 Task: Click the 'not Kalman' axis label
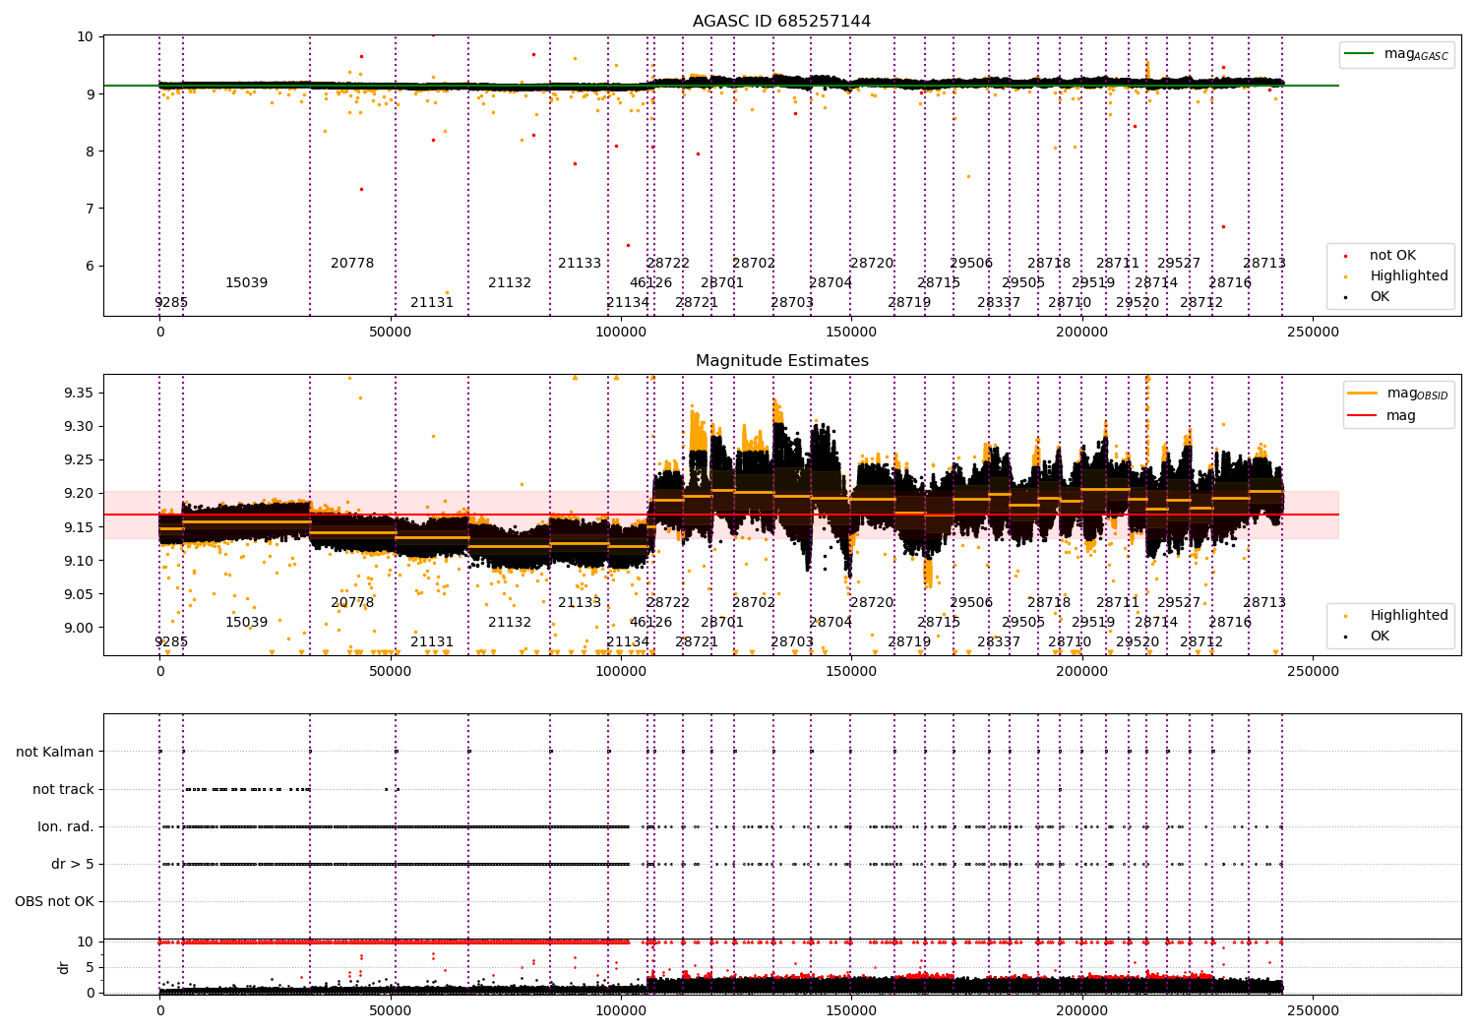55,752
